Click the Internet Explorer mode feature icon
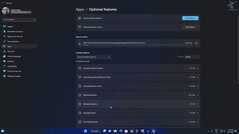The image size is (239, 134). (x=80, y=86)
